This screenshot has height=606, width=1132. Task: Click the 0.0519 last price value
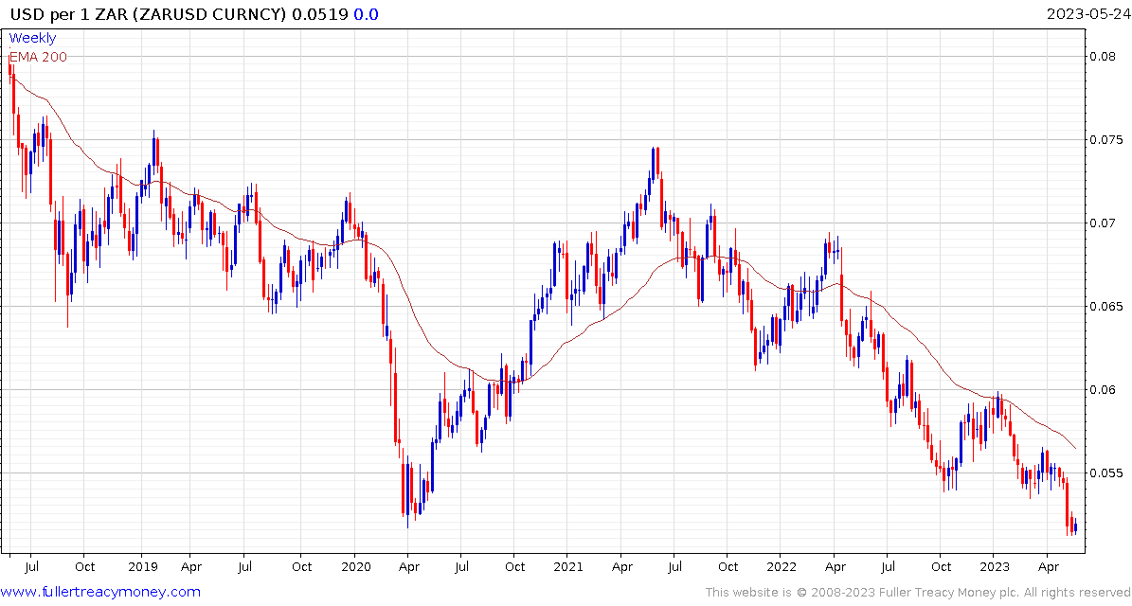(x=320, y=14)
